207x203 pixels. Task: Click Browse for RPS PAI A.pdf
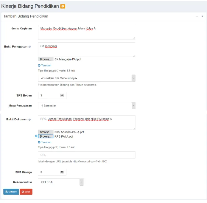pyautogui.click(x=46, y=136)
